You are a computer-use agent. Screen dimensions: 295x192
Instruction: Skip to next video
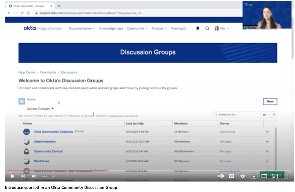tap(23, 176)
